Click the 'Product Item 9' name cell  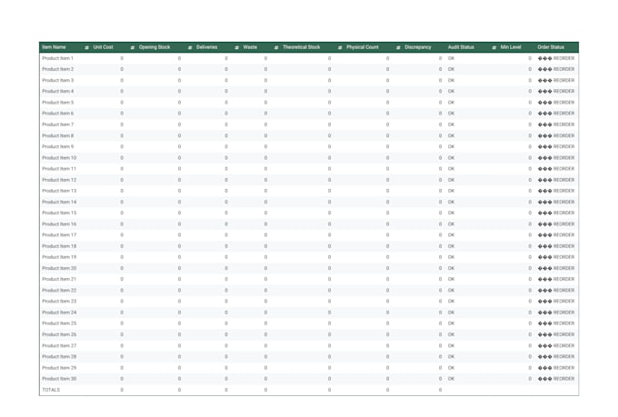[58, 146]
